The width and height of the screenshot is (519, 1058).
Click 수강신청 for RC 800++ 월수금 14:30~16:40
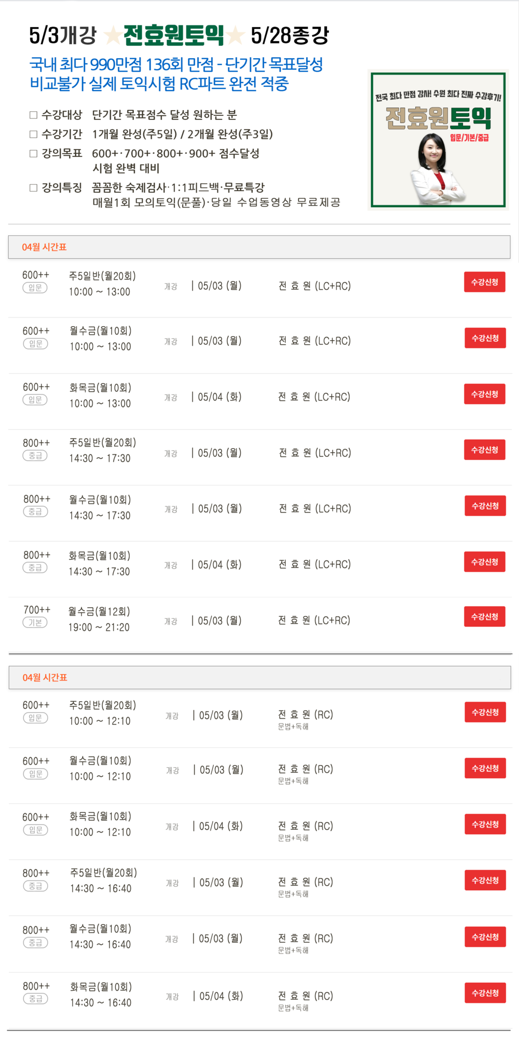(485, 937)
